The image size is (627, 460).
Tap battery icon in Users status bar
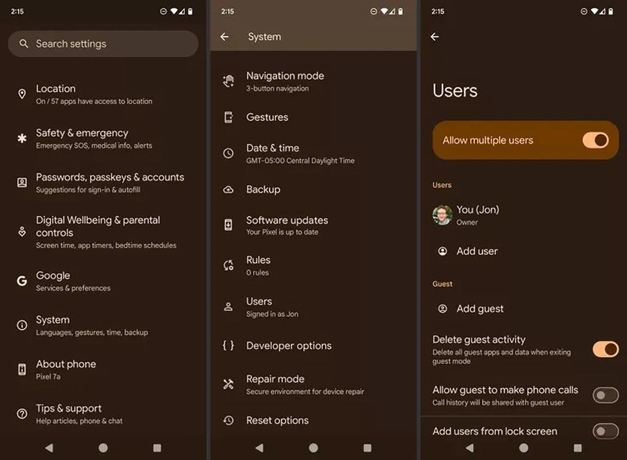tap(611, 11)
